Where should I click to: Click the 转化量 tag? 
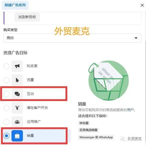click(84, 123)
